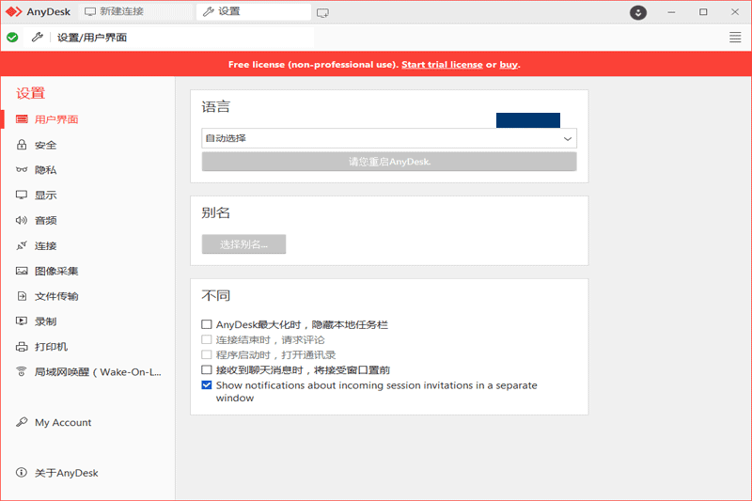This screenshot has height=501, width=752.
Task: Click the speaker icon beside 音频
Action: click(x=22, y=221)
